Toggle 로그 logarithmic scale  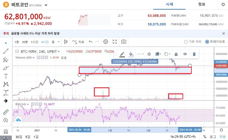click(213, 137)
